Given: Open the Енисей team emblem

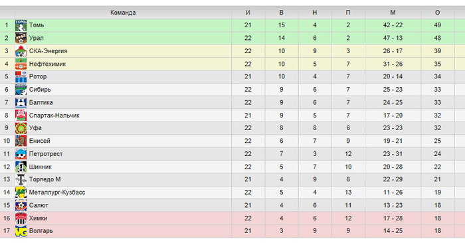Looking at the screenshot, I should tap(21, 141).
